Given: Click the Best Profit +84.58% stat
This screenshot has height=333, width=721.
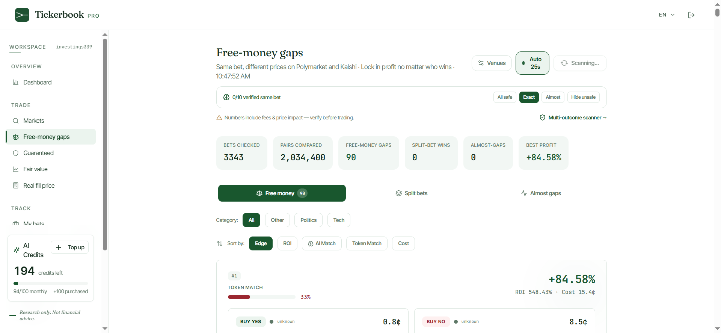Looking at the screenshot, I should (543, 153).
